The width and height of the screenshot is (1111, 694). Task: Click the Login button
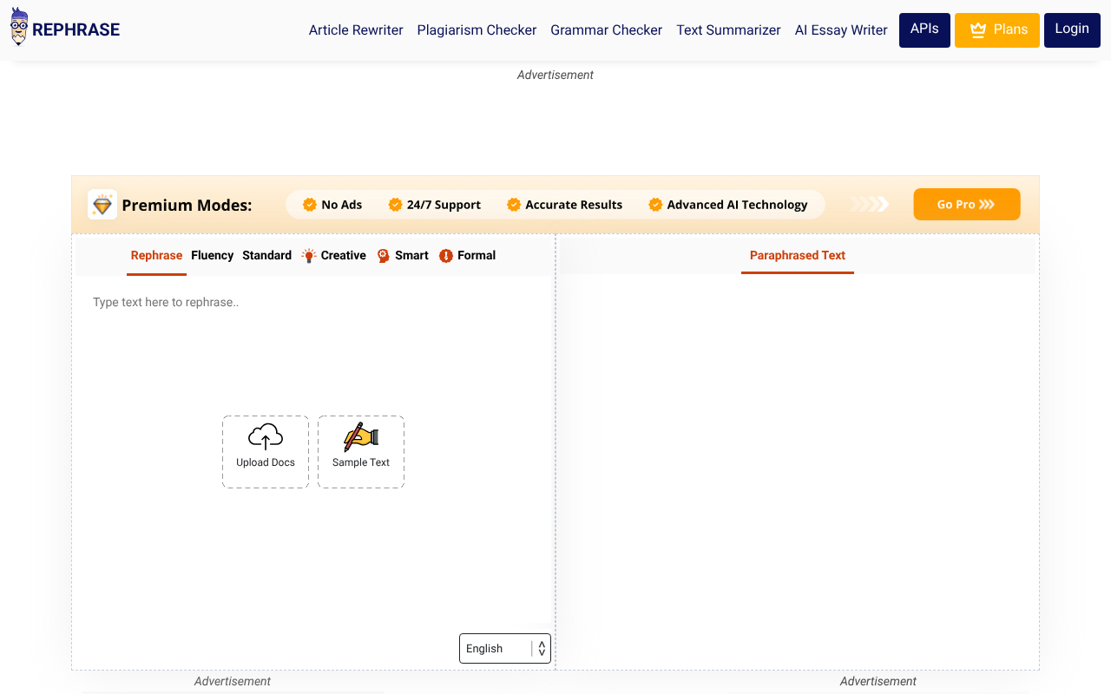tap(1072, 29)
